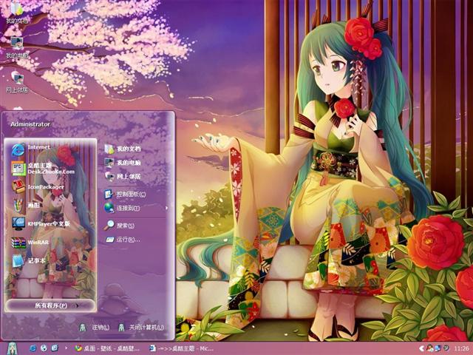Open 我的文档 desktop icon
Image resolution: width=473 pixels, height=355 pixels.
click(16, 12)
